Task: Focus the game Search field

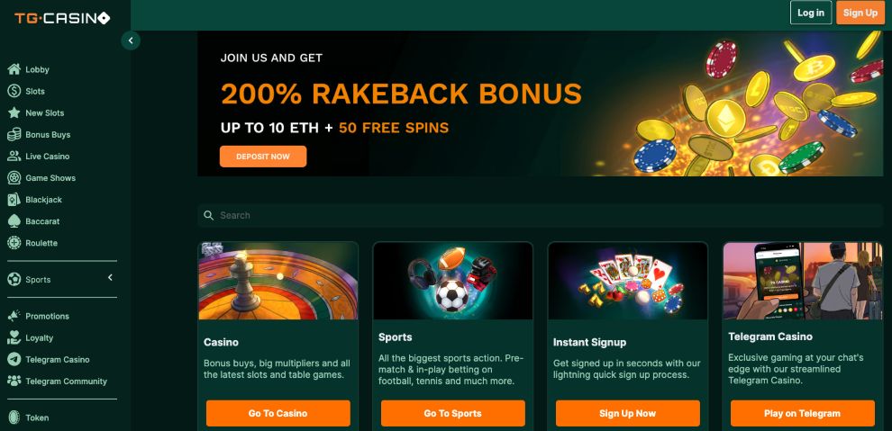Action: [x=540, y=215]
